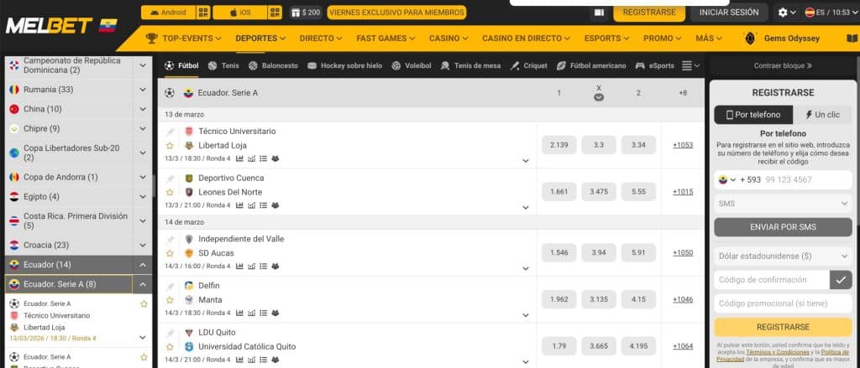Viewport: 860px width, 368px height.
Task: Open the Dólar estadounidense currency dropdown
Action: (x=783, y=255)
